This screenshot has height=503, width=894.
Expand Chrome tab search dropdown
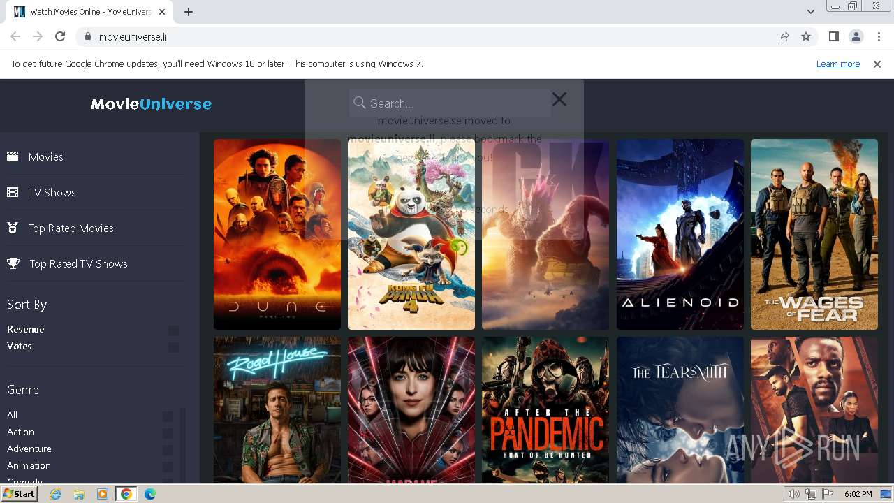(x=810, y=11)
